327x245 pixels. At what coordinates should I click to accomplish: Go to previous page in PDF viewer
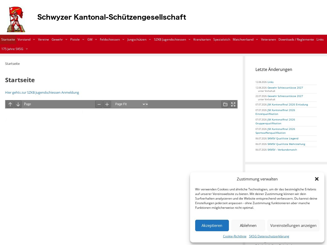click(10, 104)
